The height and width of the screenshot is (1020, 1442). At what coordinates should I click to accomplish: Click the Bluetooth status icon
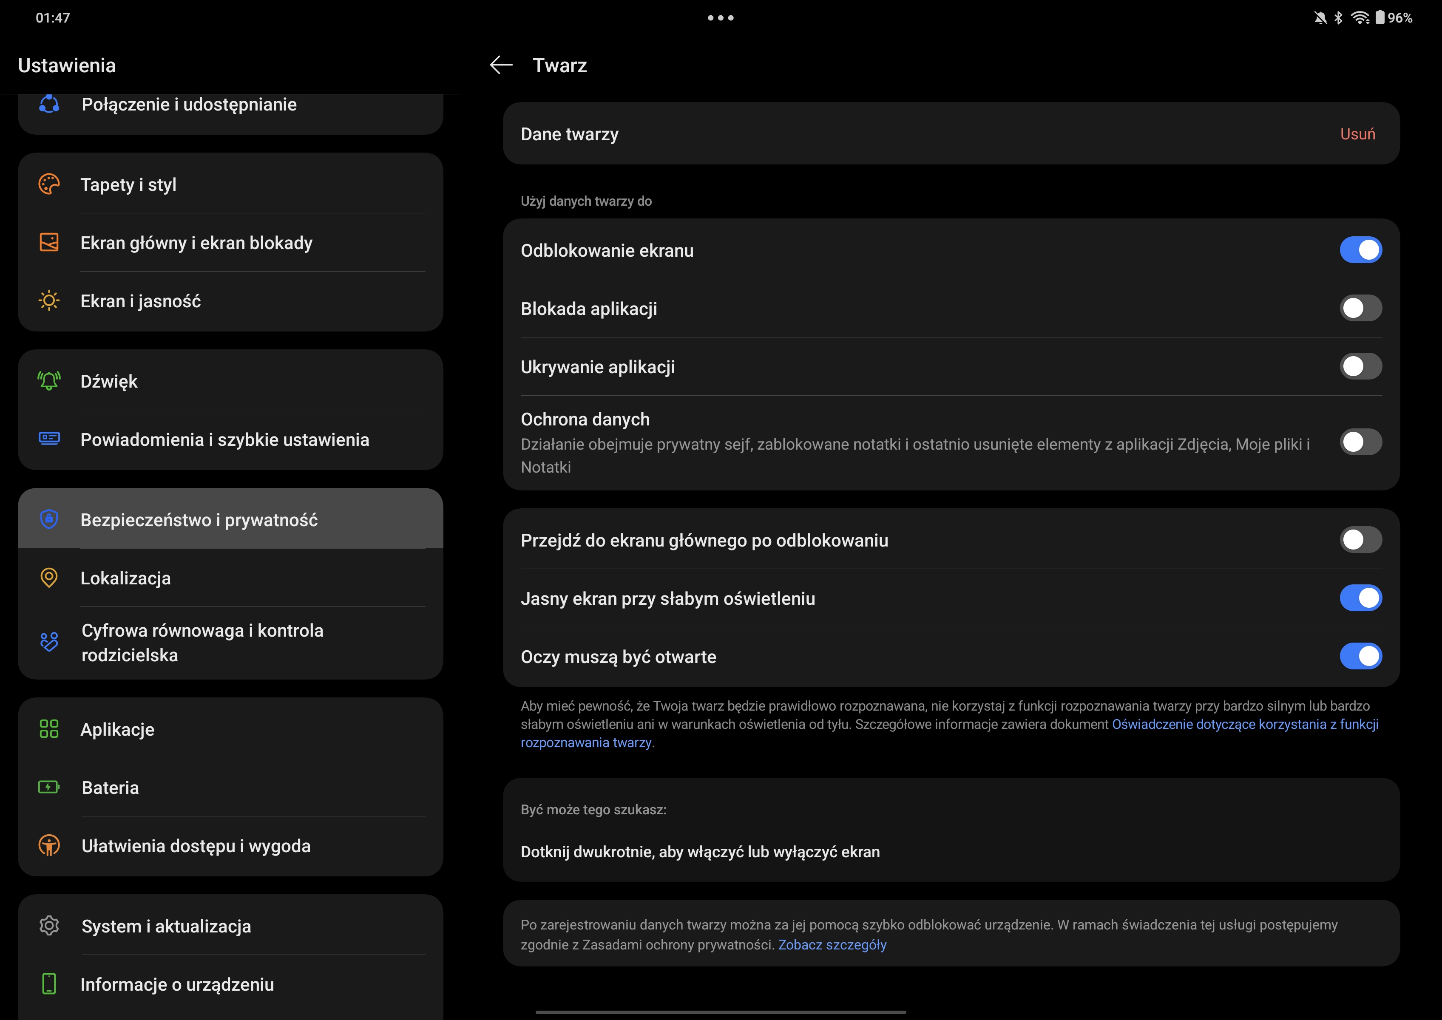click(x=1338, y=17)
